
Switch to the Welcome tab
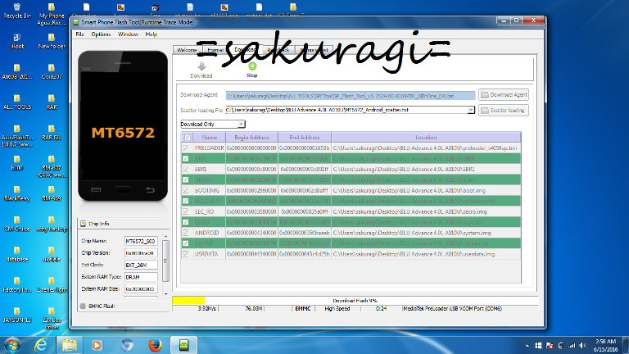pyautogui.click(x=188, y=50)
